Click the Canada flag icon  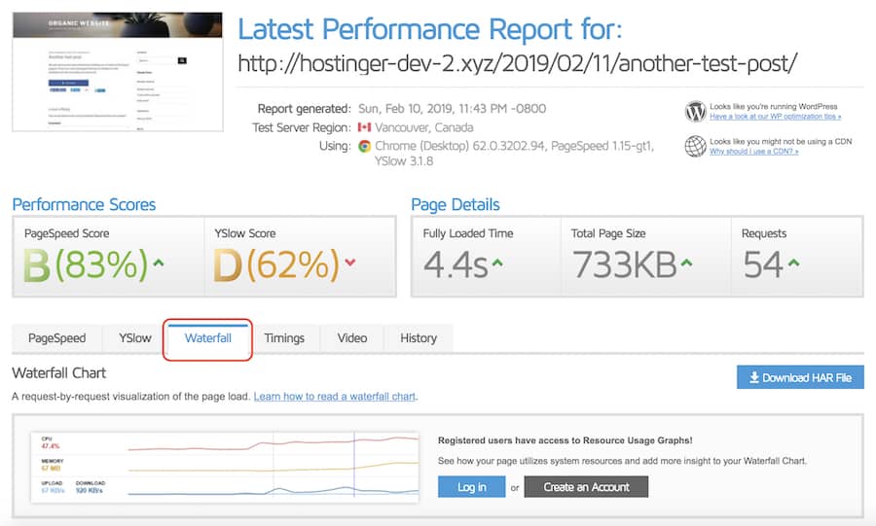365,127
